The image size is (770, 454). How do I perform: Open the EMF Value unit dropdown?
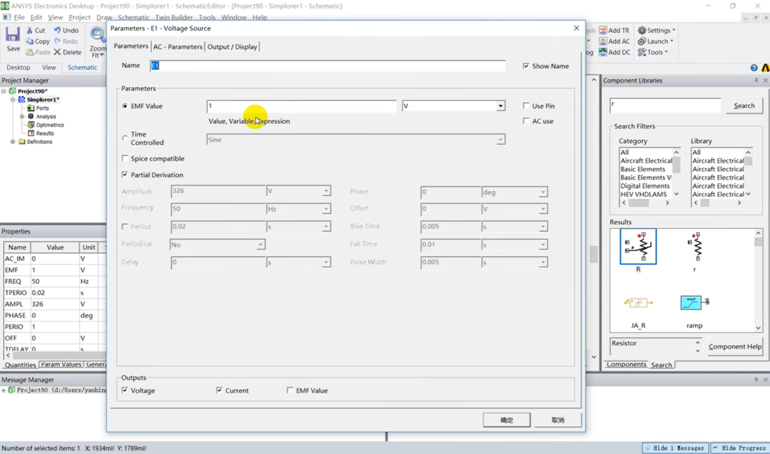point(501,106)
